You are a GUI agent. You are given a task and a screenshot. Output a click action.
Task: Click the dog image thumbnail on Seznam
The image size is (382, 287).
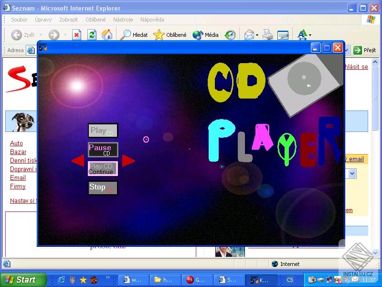tap(23, 121)
